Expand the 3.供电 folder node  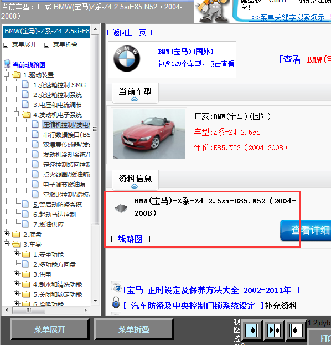pyautogui.click(x=16, y=274)
